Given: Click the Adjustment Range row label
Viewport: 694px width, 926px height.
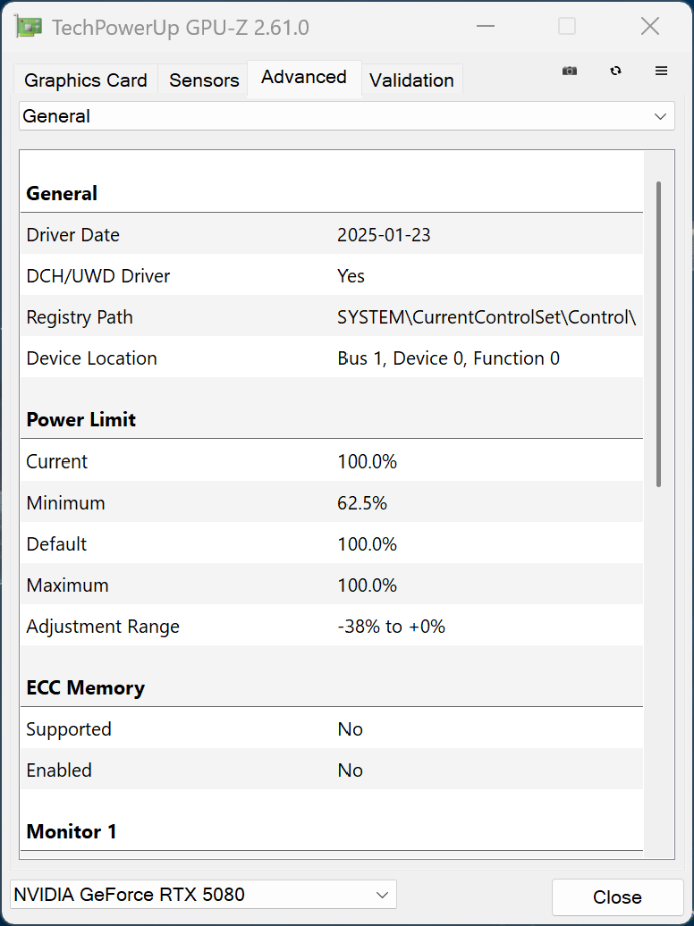Looking at the screenshot, I should (103, 627).
